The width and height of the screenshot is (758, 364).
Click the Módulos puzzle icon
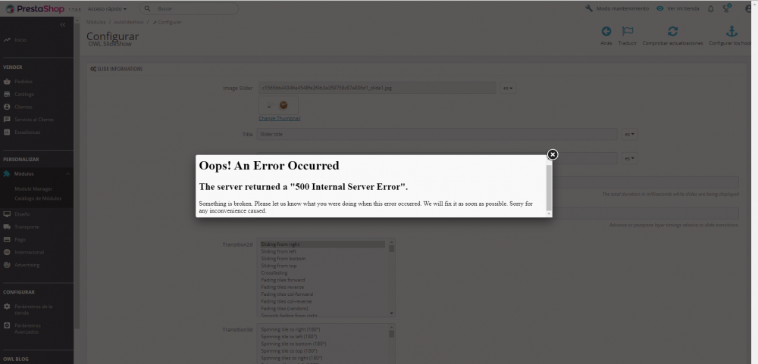7,174
